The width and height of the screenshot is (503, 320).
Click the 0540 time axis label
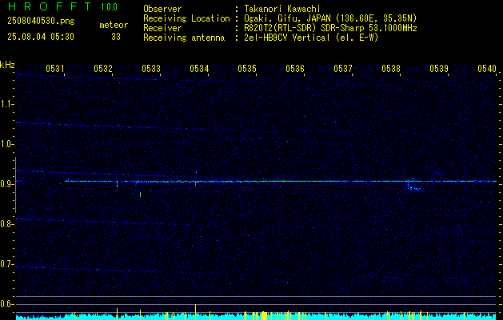tap(487, 68)
